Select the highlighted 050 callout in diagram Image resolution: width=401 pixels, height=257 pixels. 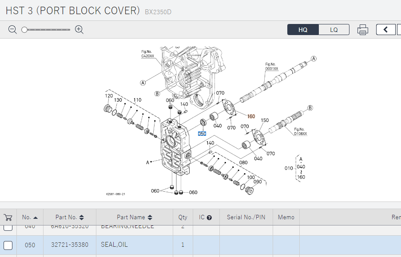(x=202, y=134)
